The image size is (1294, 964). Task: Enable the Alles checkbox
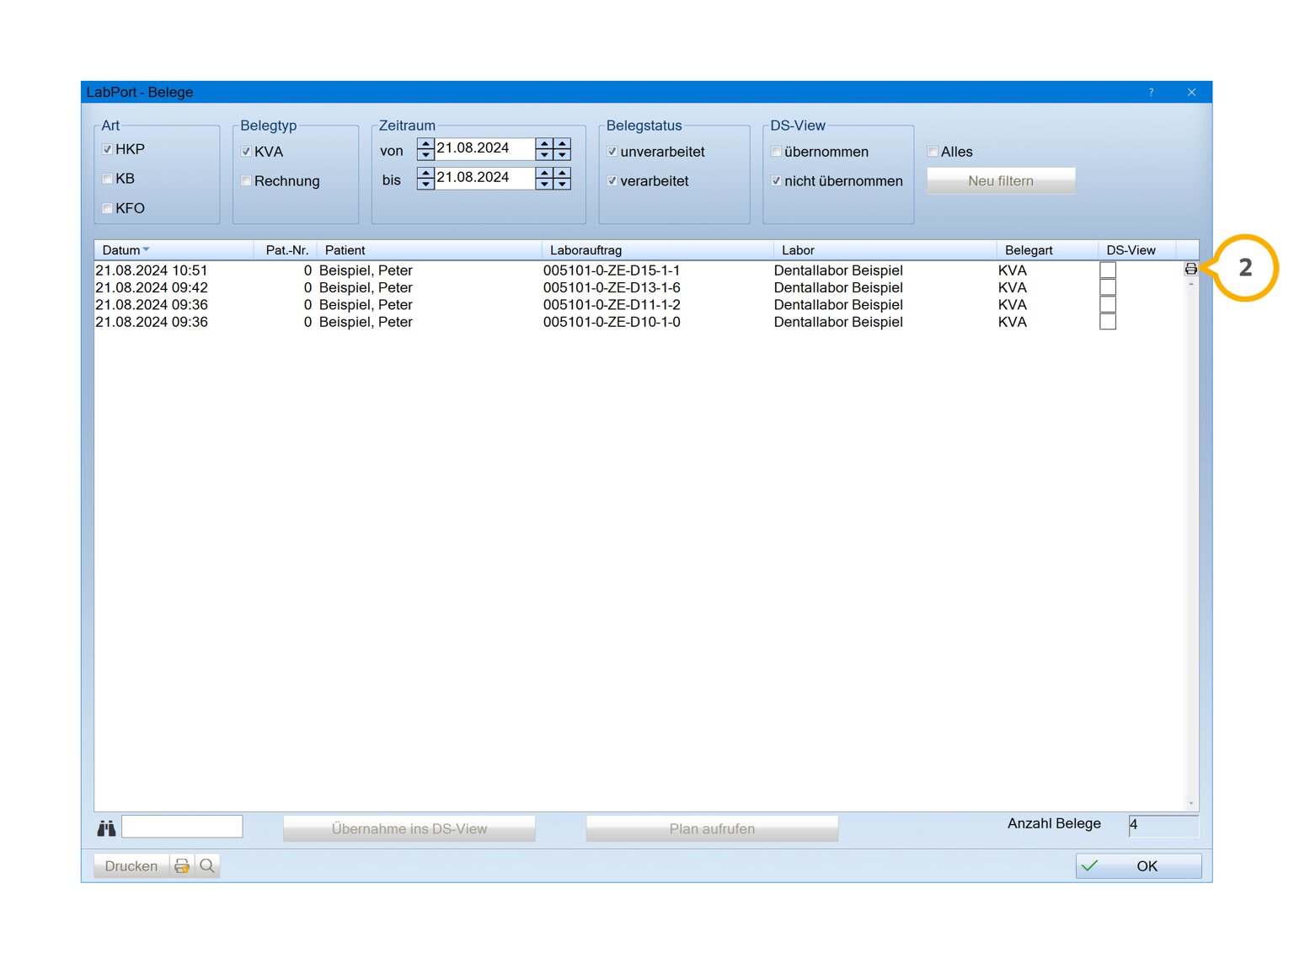point(933,152)
